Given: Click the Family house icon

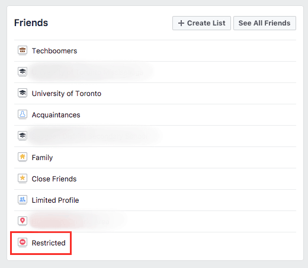Looking at the screenshot, I should coord(23,157).
